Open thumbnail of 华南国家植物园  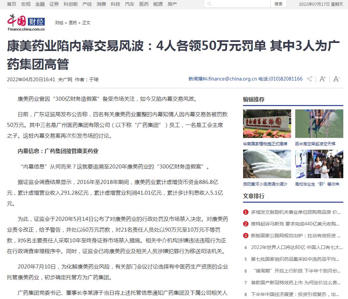pyautogui.click(x=267, y=123)
